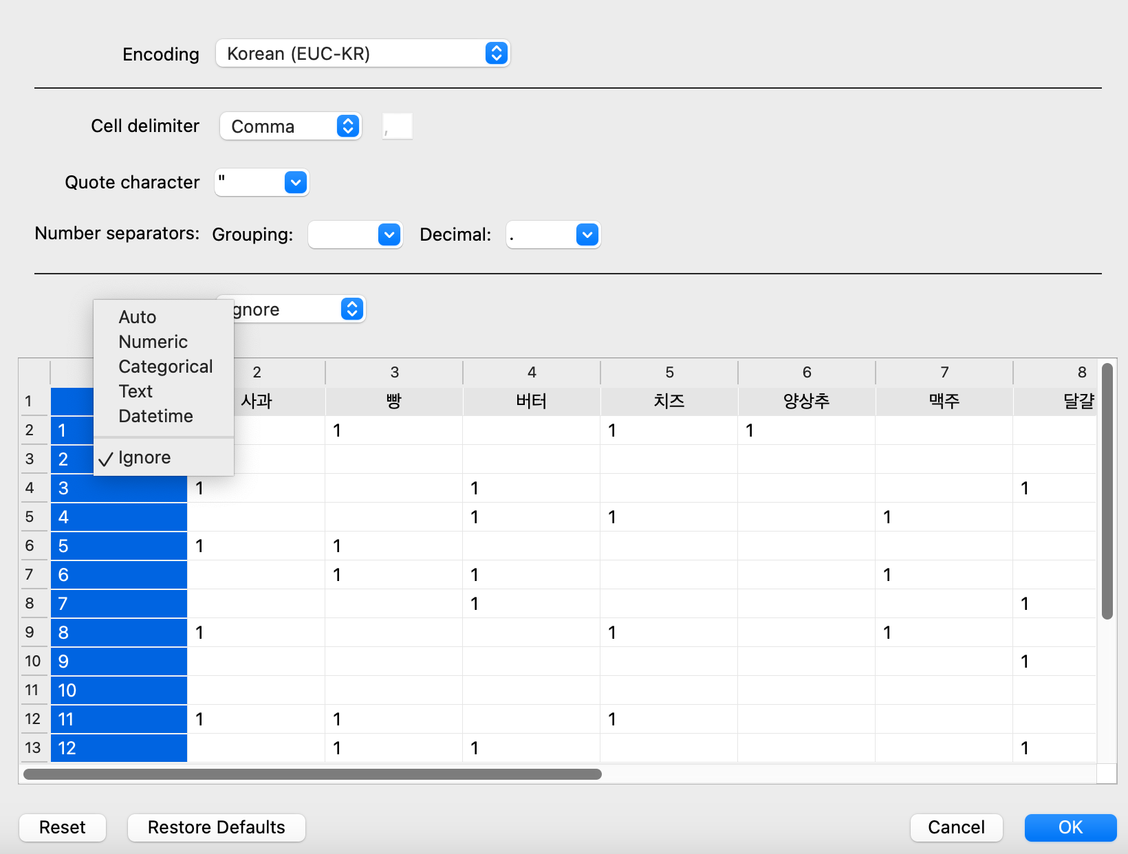Click the 사과 header cell
This screenshot has height=854, width=1128.
tap(279, 401)
